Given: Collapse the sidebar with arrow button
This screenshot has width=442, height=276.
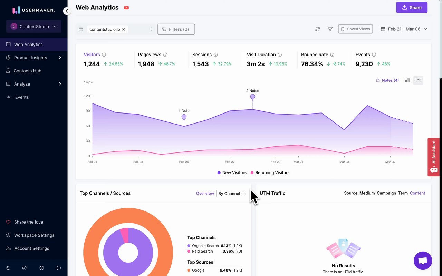Looking at the screenshot, I should click(x=67, y=11).
